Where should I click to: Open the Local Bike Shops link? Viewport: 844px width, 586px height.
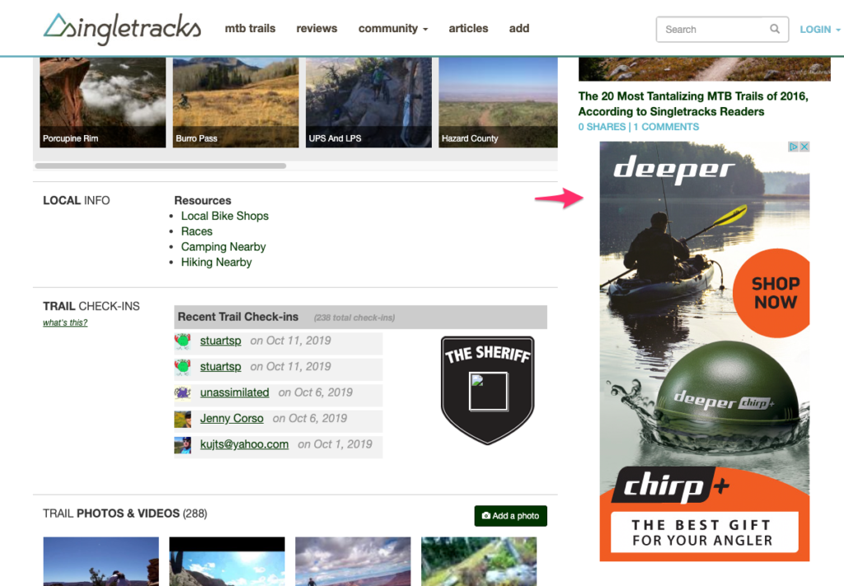click(224, 215)
